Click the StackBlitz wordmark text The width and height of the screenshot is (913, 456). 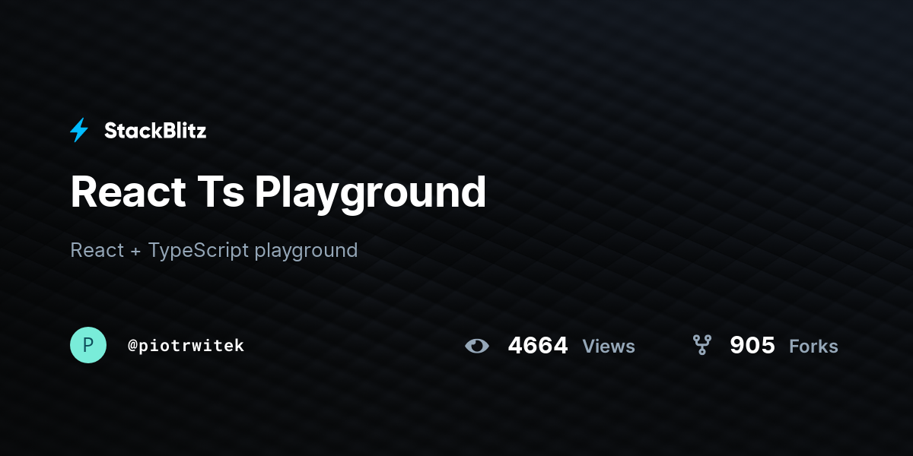click(155, 131)
